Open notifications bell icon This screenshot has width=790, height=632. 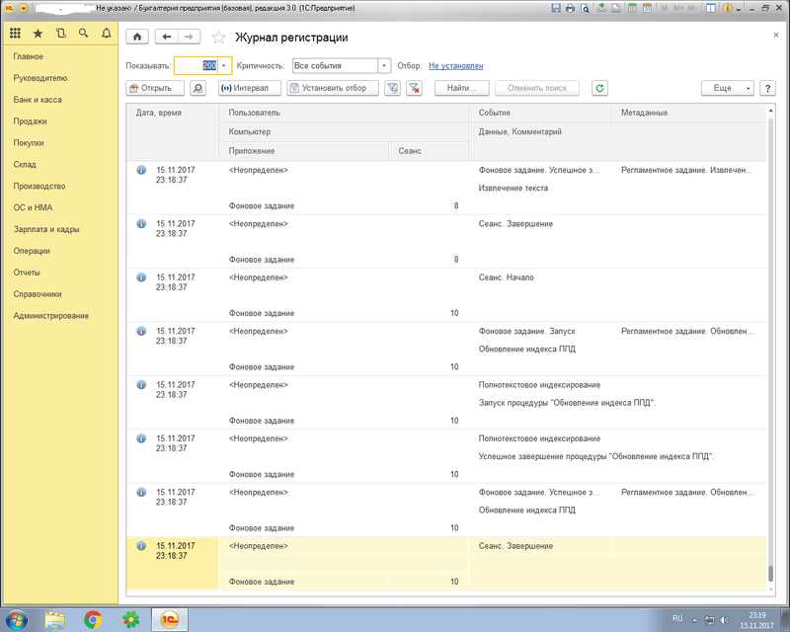pyautogui.click(x=106, y=34)
